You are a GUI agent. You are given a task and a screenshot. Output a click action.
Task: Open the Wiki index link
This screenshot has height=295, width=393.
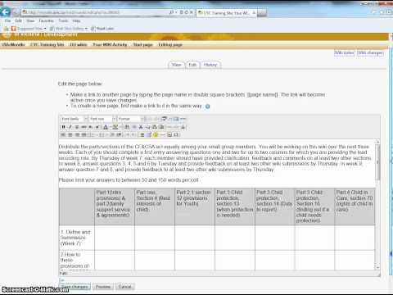[345, 53]
